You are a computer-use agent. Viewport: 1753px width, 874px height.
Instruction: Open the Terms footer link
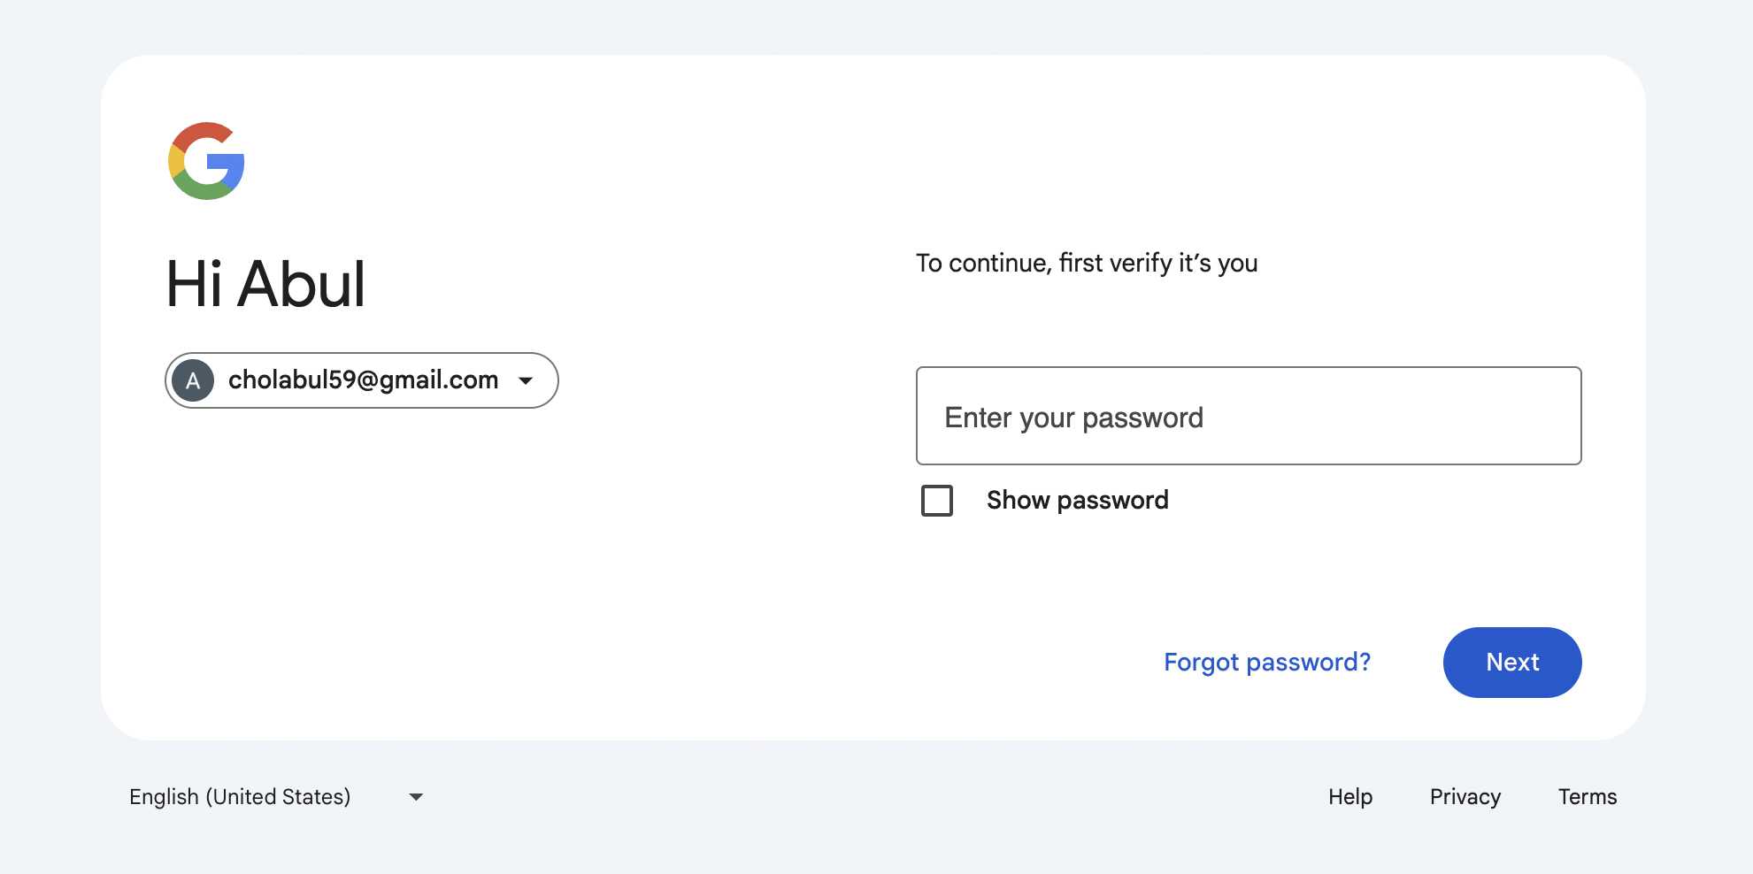pos(1587,797)
